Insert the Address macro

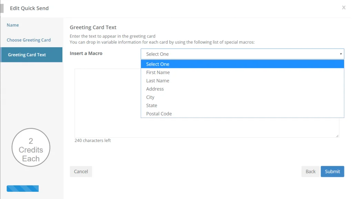(242, 89)
